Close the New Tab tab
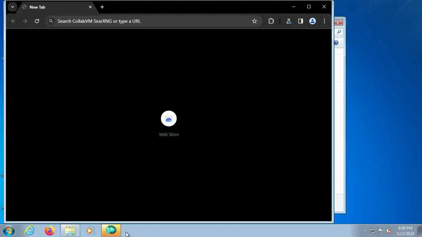This screenshot has height=237, width=422. point(90,7)
